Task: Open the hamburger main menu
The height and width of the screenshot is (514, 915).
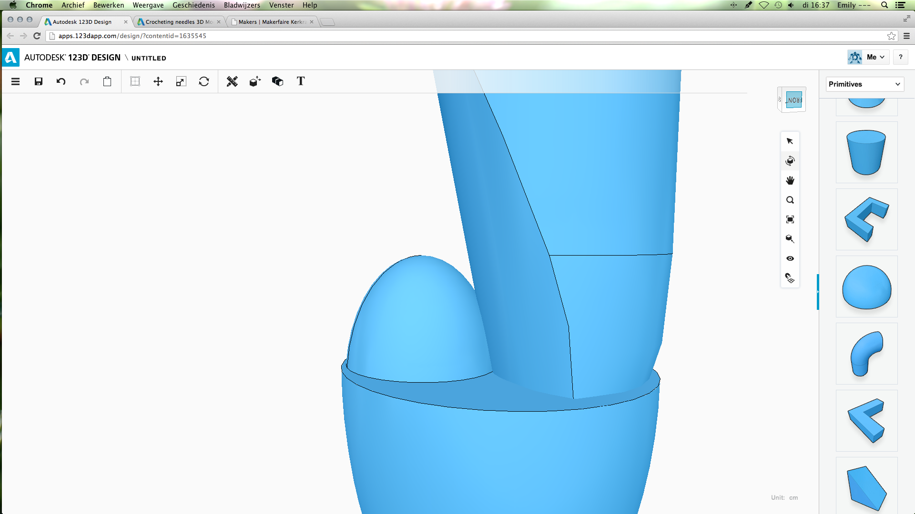Action: click(x=15, y=81)
